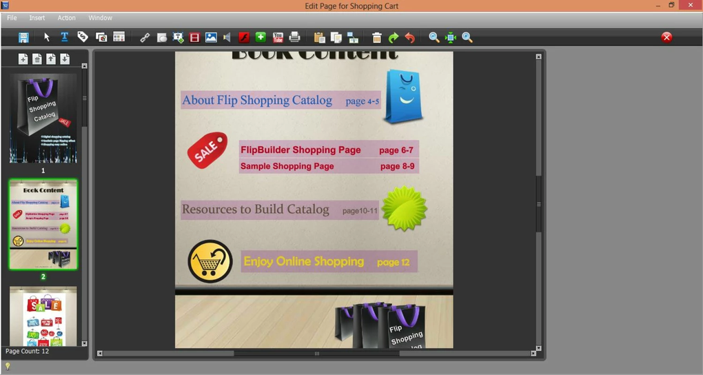Image resolution: width=703 pixels, height=375 pixels.
Task: Select page 2 Book Content thumbnail
Action: coord(43,224)
